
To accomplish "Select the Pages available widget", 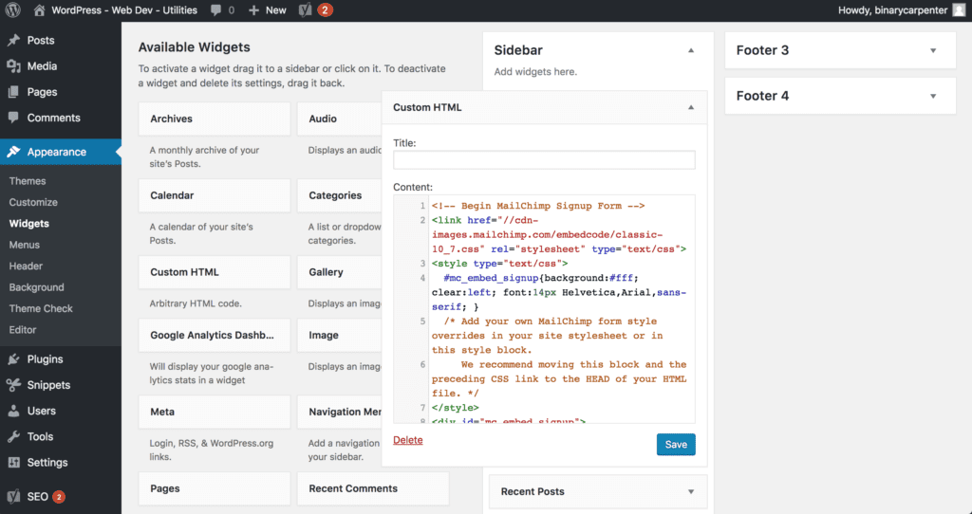I will (x=215, y=488).
